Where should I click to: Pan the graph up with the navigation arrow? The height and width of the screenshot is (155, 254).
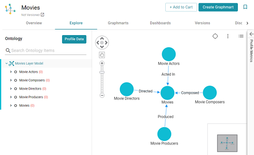click(x=102, y=38)
